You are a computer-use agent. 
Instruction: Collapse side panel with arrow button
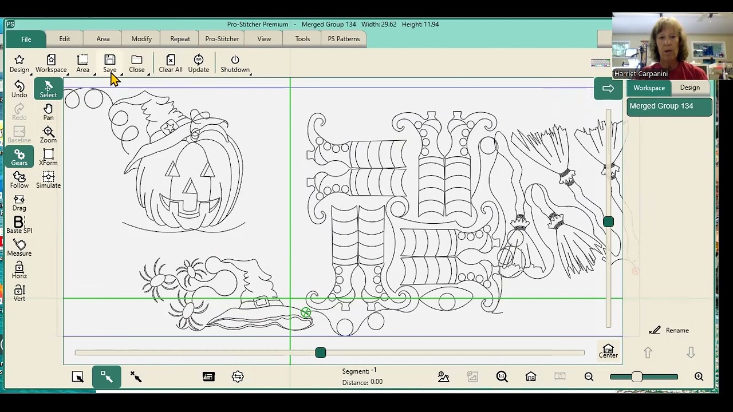point(608,88)
